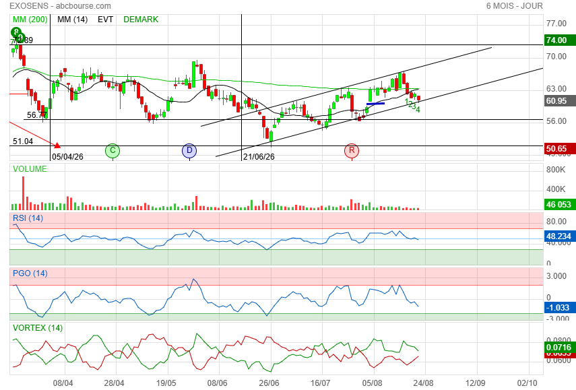
Task: Click the green DeMark count number 4
Action: tap(418, 109)
